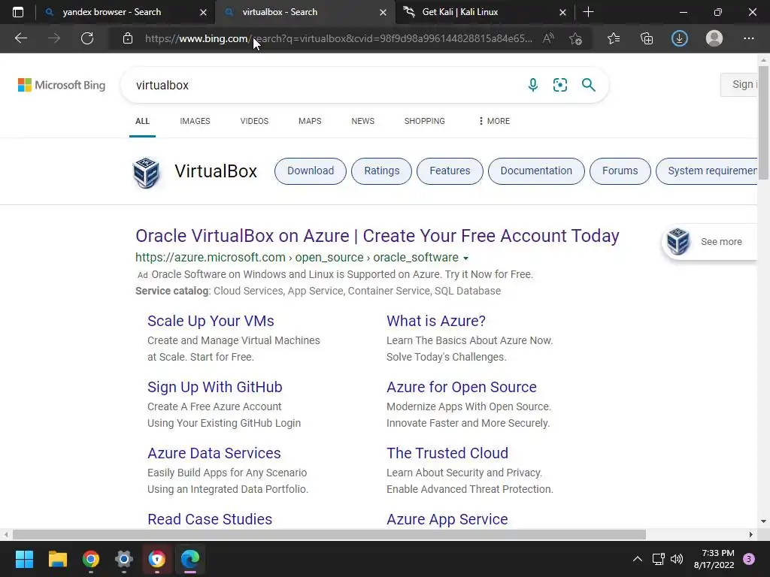
Task: Search using an image
Action: 559,85
